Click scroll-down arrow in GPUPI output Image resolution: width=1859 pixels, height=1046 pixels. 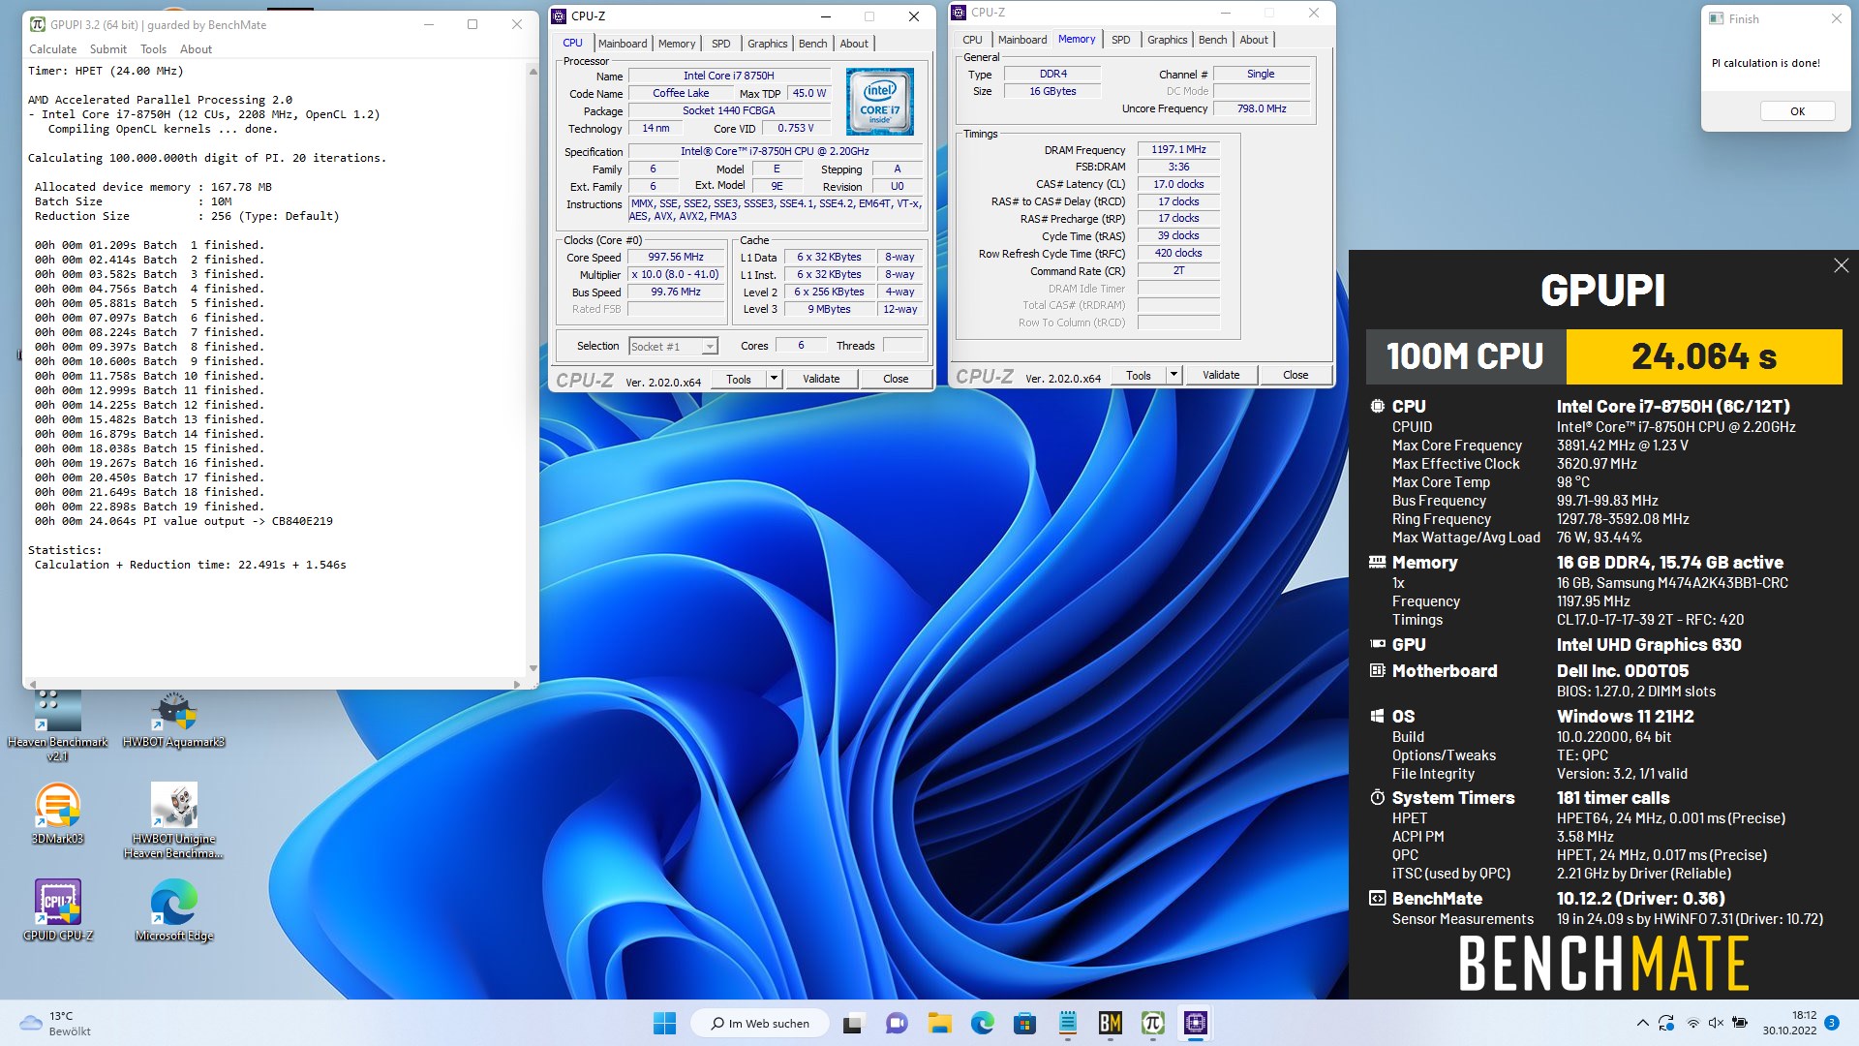533,668
